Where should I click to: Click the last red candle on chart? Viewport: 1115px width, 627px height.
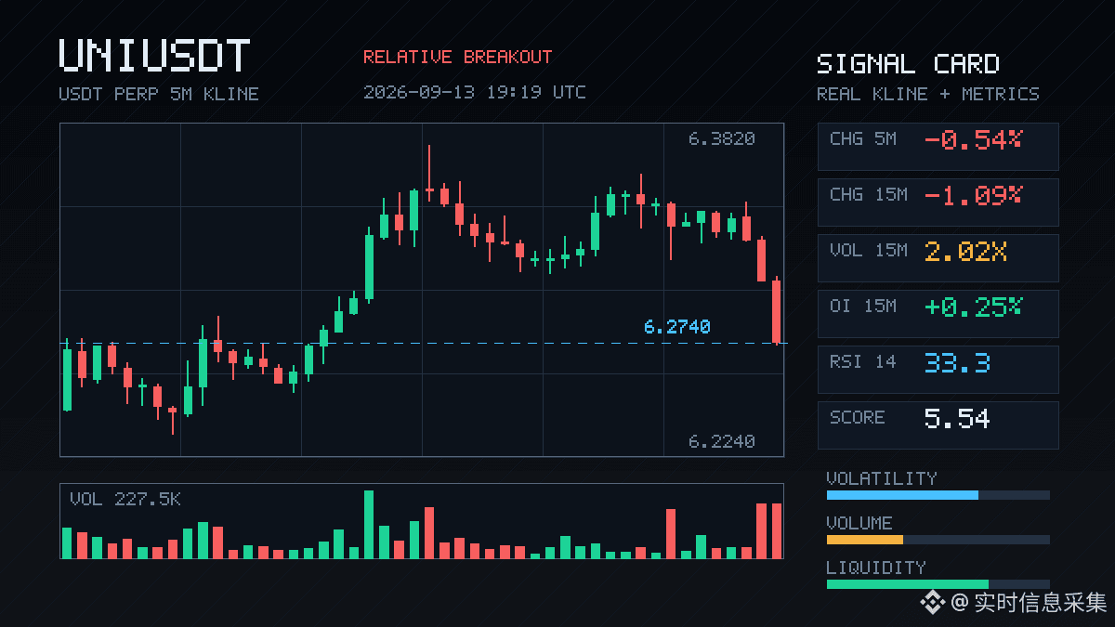(x=777, y=311)
